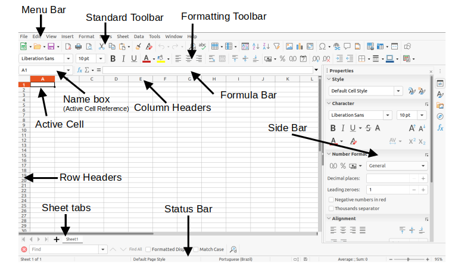
Task: Click the Function Wizard fx icon
Action: pos(80,70)
